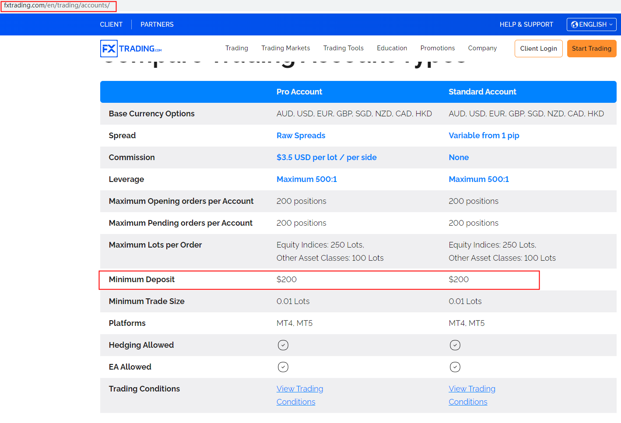The image size is (621, 423).
Task: Select the Education menu item
Action: pos(392,48)
